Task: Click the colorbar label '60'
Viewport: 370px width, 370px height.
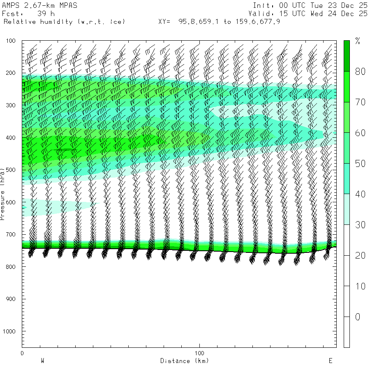Action: 360,133
